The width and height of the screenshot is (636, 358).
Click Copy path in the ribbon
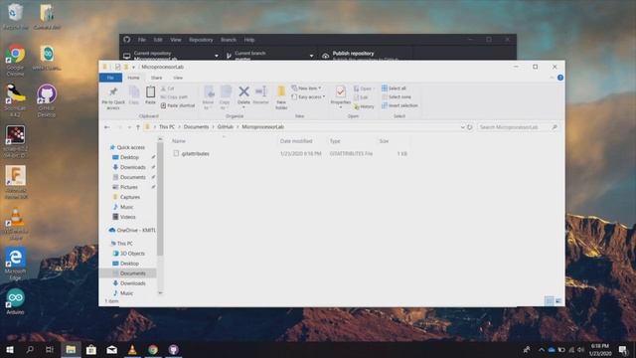coord(174,97)
